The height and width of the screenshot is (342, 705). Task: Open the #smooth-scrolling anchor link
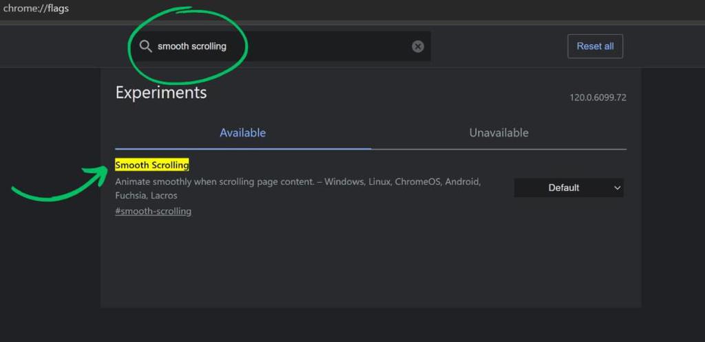(x=153, y=211)
